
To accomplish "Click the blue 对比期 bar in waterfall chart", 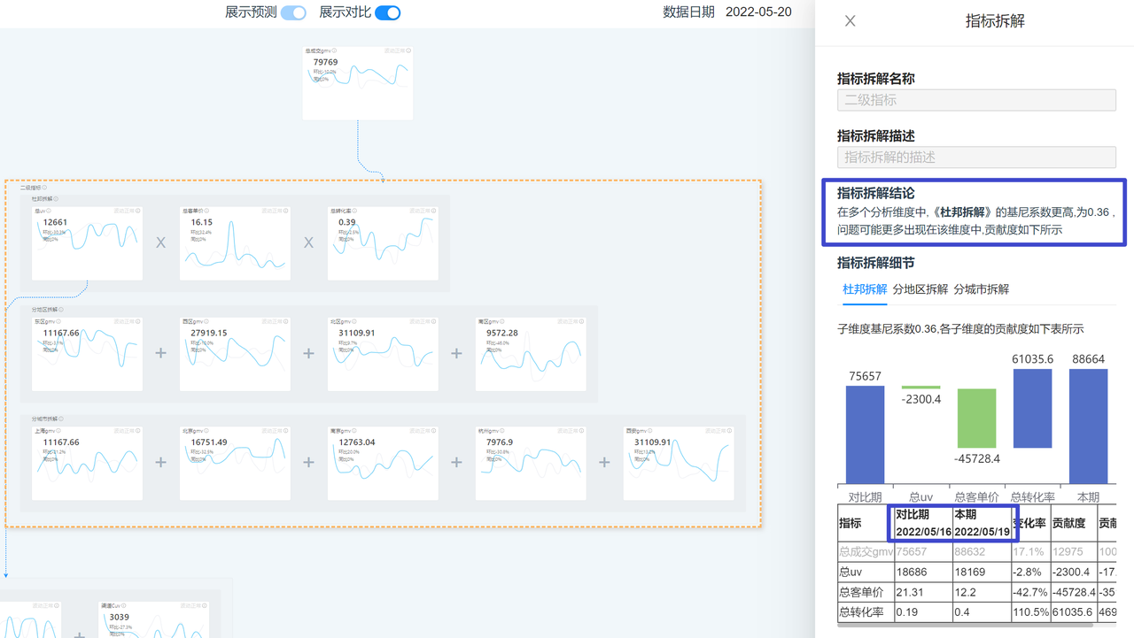I will tap(865, 434).
